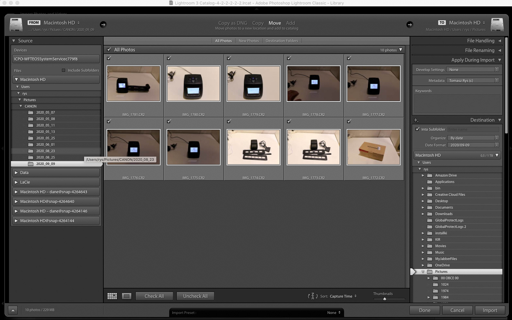Viewport: 512px width, 320px height.
Task: Toggle the All Photos checkbox
Action: pyautogui.click(x=109, y=49)
